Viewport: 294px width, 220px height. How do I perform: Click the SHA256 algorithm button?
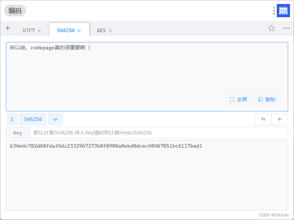click(x=33, y=119)
